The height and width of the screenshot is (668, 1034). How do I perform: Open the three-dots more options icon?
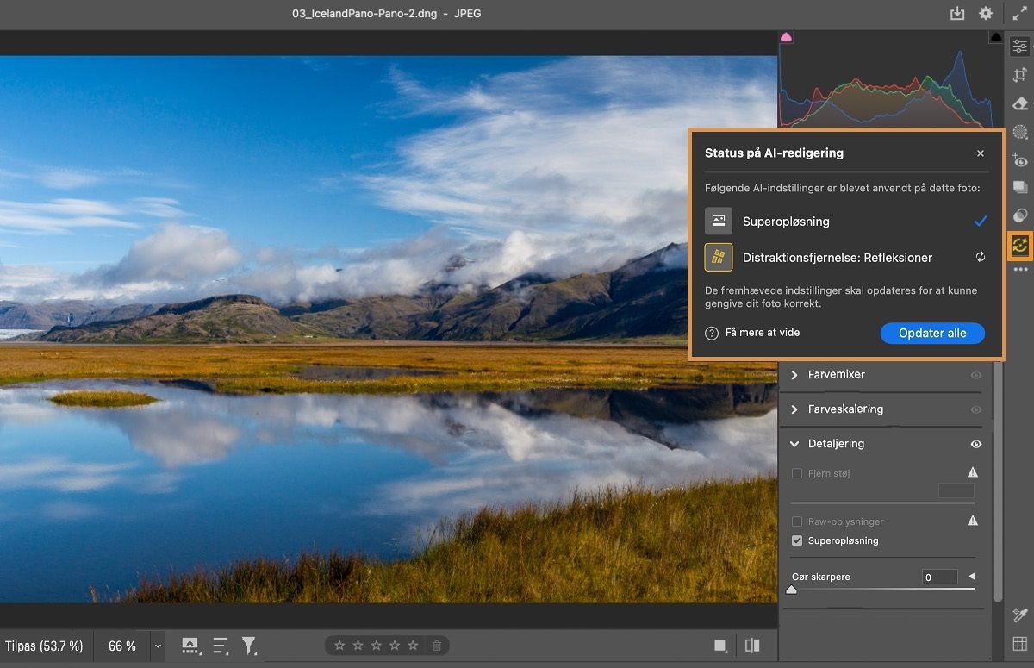[1020, 270]
